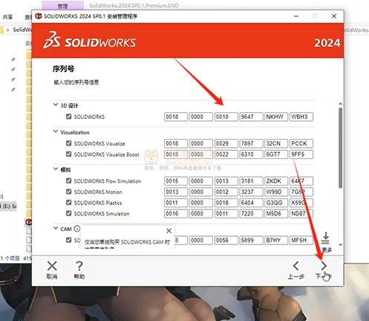This screenshot has height=321, width=369.
Task: Toggle SOLIDWORKS Simulation checkbox
Action: (x=68, y=213)
